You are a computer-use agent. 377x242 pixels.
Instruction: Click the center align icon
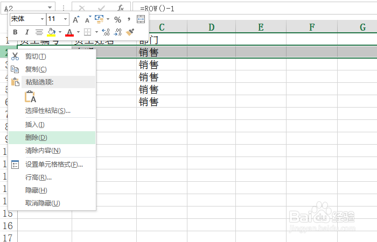click(x=39, y=32)
